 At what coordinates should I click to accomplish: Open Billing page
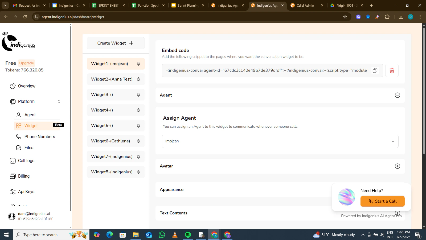coord(20,176)
